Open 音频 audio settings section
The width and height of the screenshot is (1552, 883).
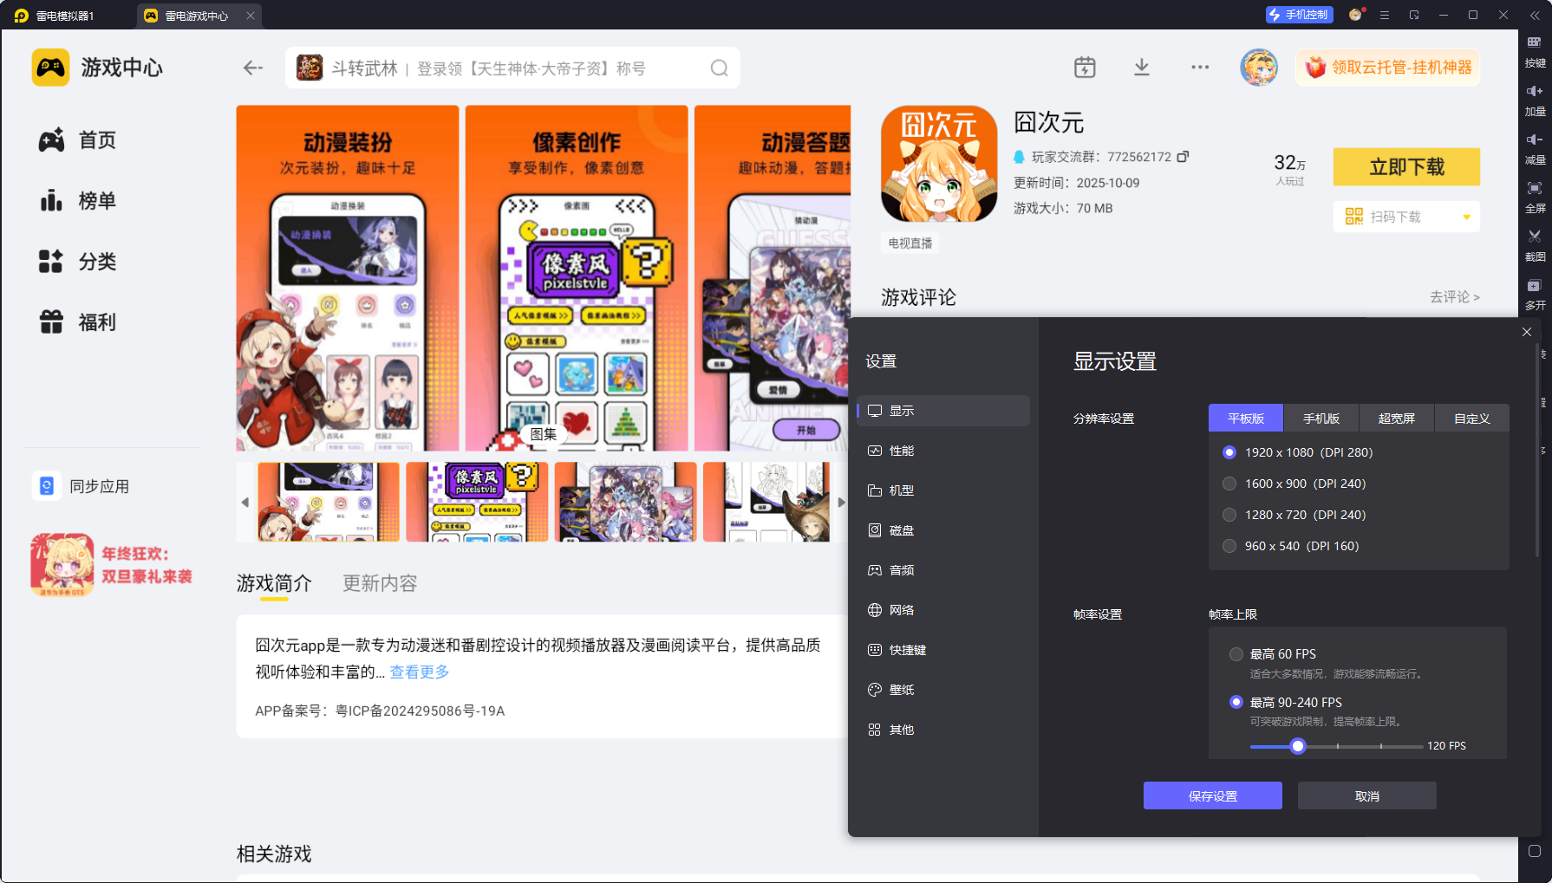click(943, 570)
